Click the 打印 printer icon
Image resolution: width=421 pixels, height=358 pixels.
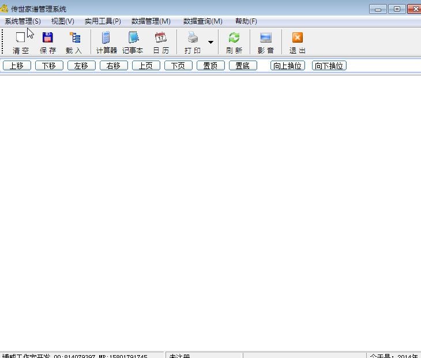193,43
